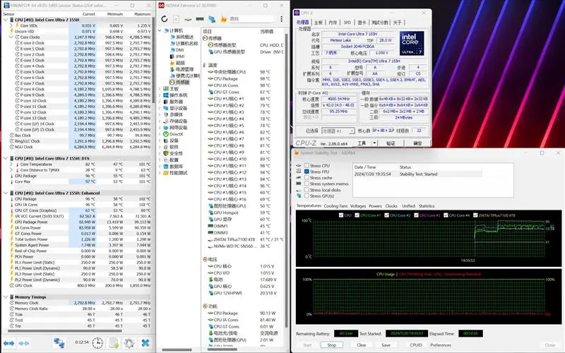The width and height of the screenshot is (565, 353).
Task: Click CPUID button in Stability Test
Action: [x=416, y=345]
